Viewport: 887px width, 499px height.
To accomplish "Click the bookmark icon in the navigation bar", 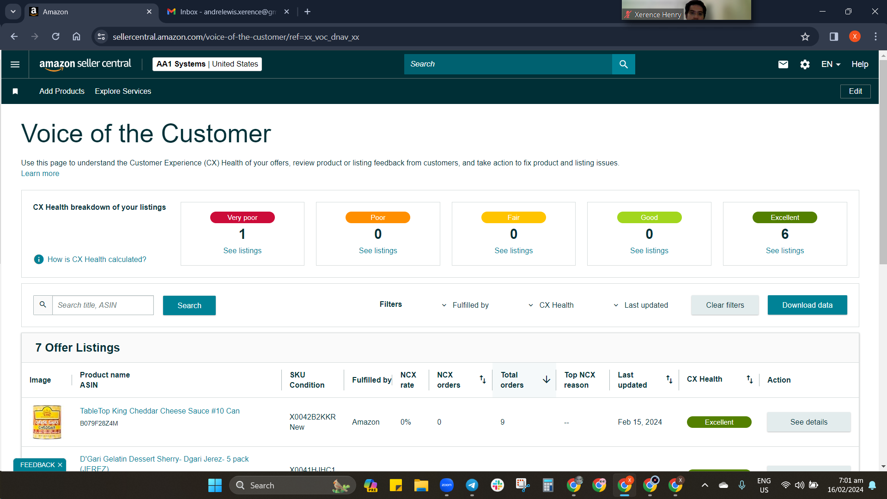I will 15,91.
